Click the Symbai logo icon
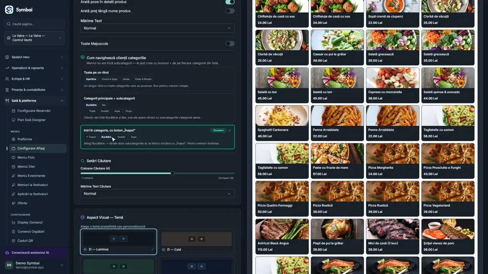 tap(9, 10)
